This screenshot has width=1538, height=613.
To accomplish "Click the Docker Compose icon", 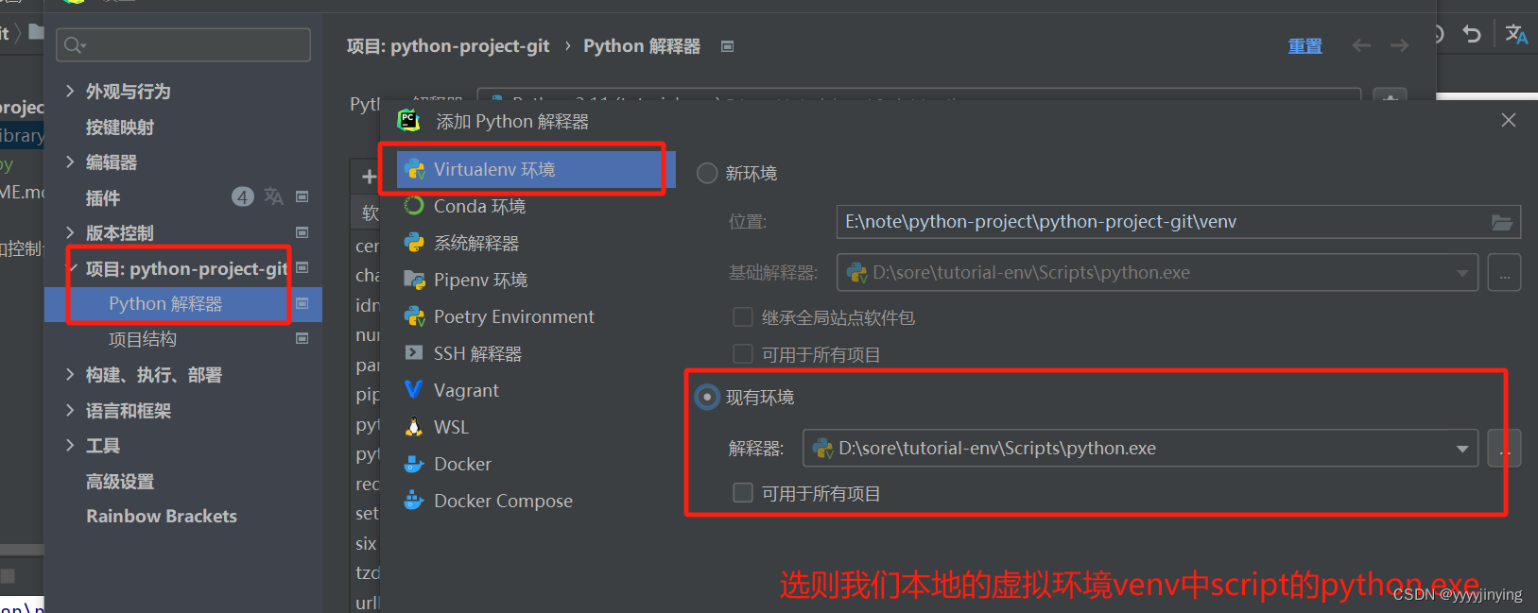I will pyautogui.click(x=414, y=500).
